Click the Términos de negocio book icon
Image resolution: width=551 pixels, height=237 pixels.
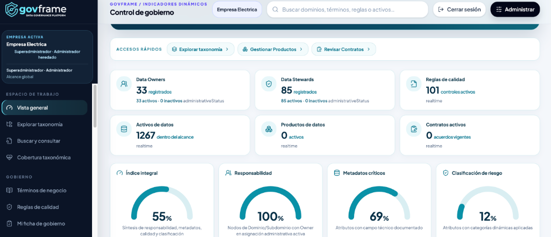pyautogui.click(x=10, y=190)
